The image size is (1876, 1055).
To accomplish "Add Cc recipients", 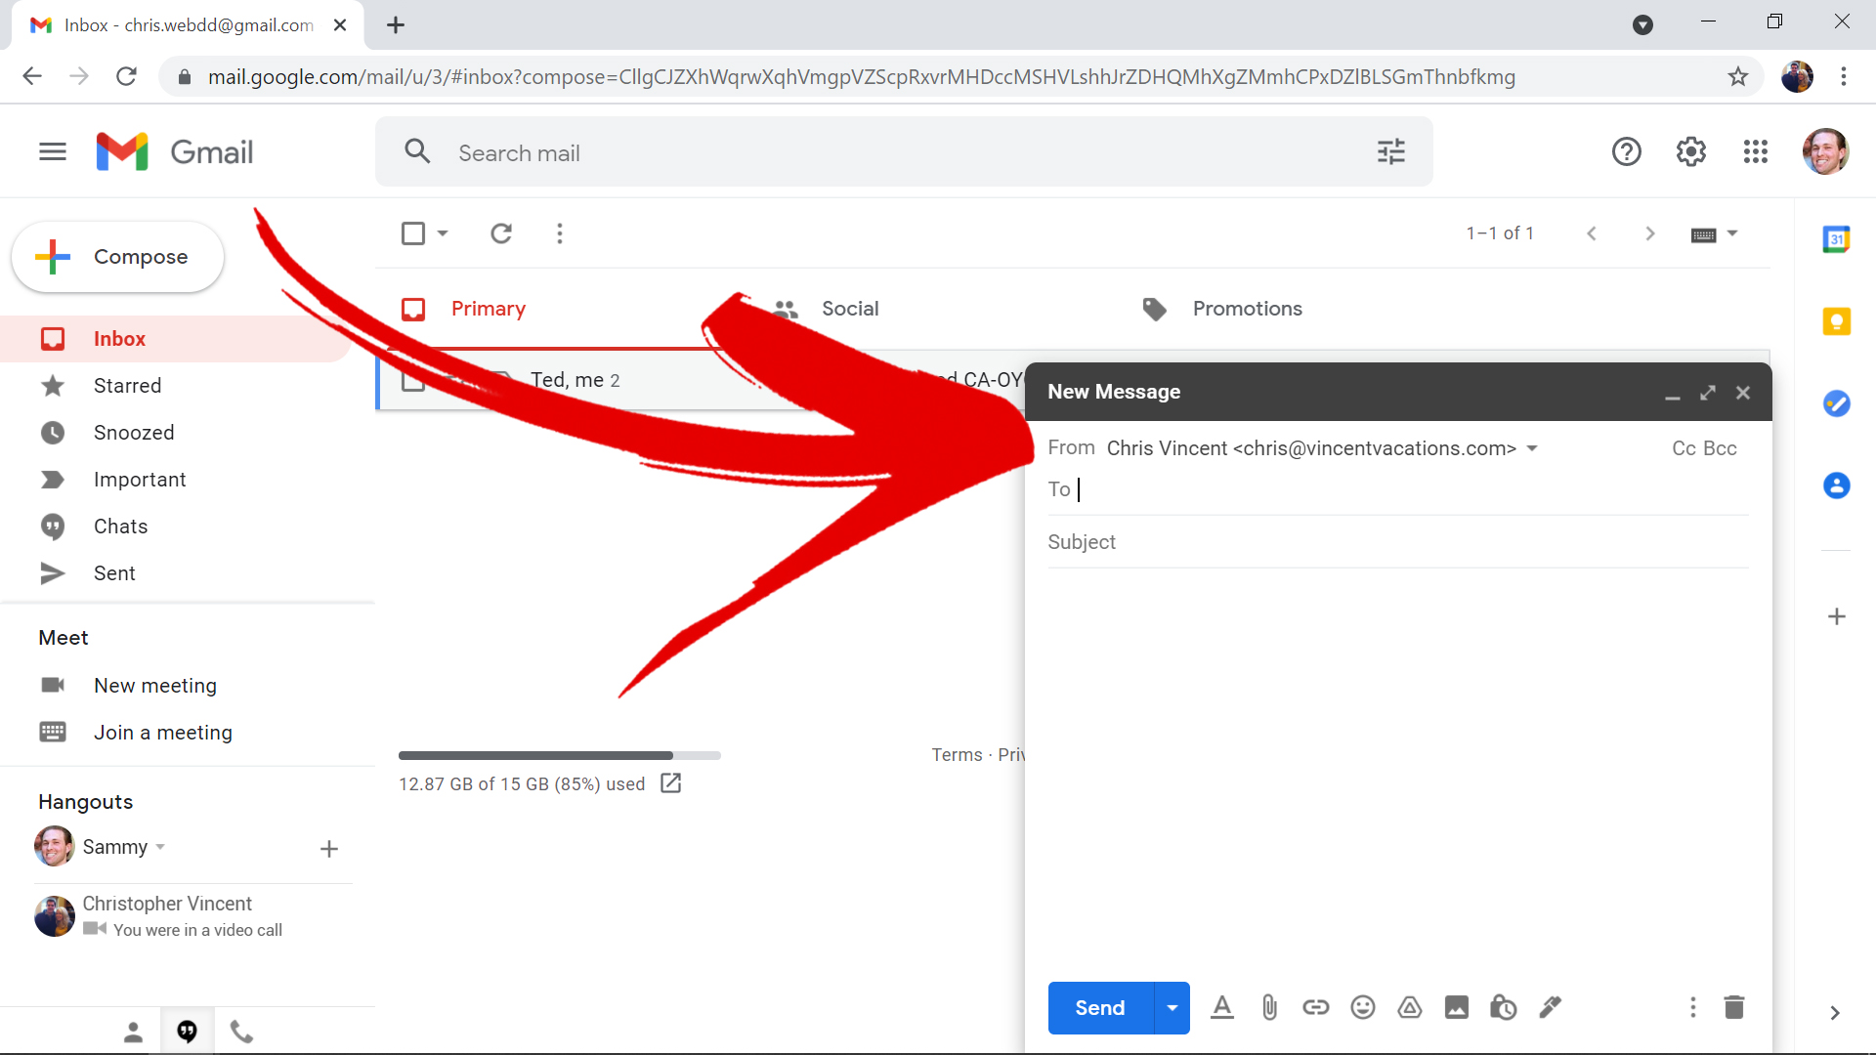I will tap(1684, 448).
